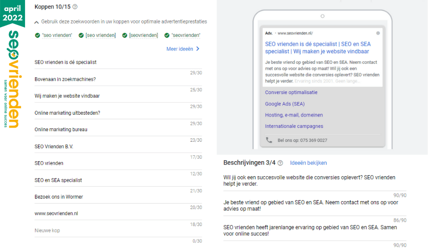Select the Google Ads (SEA) sitelink

tap(285, 104)
